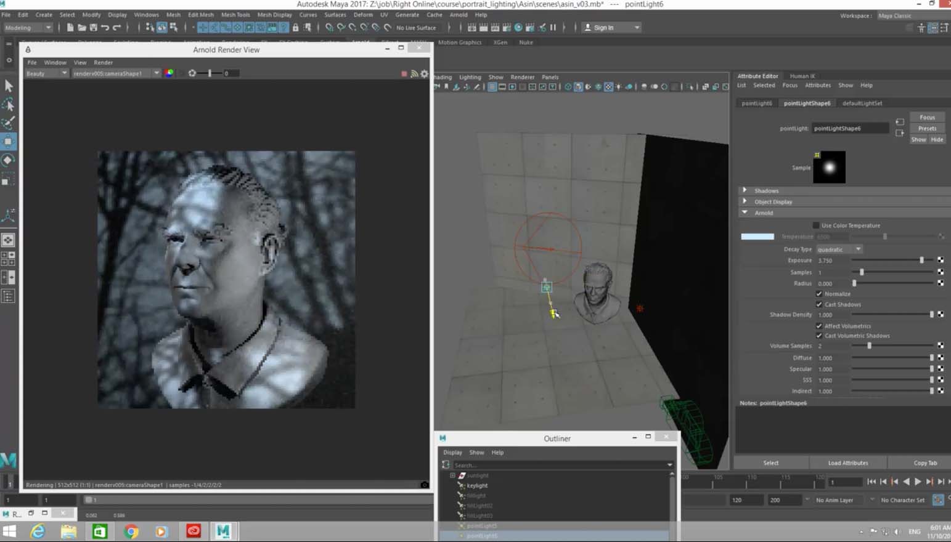Click the Play forward button in the timeline
The width and height of the screenshot is (951, 542).
click(x=918, y=482)
